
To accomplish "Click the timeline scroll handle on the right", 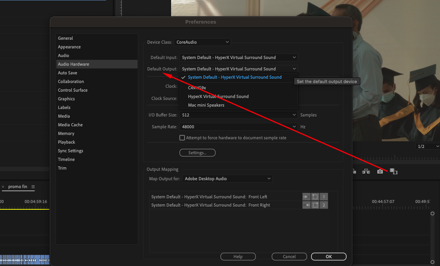I will pos(432,213).
